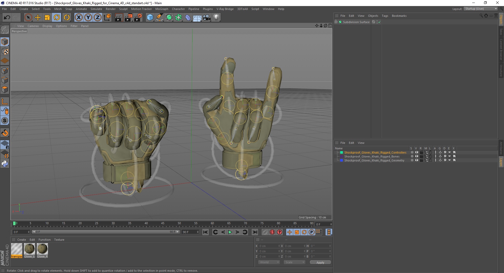
Task: Toggle Z axis lock
Action: coord(98,18)
